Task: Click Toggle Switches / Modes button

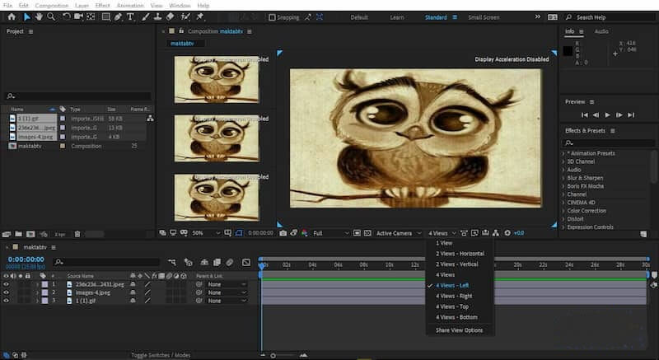Action: pyautogui.click(x=161, y=355)
